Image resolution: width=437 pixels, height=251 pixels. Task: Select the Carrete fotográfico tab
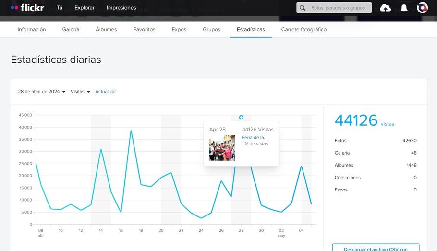(x=303, y=29)
